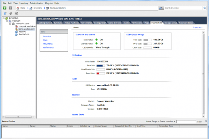Click the Read Miss red progress bar

click(101, 73)
